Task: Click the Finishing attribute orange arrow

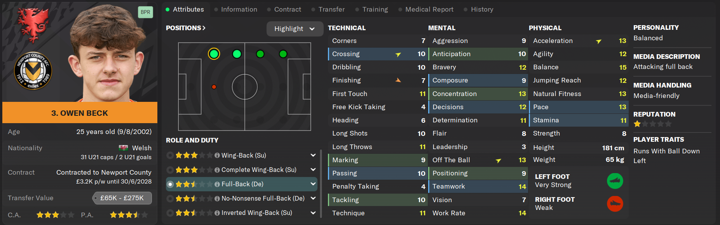Action: point(398,80)
